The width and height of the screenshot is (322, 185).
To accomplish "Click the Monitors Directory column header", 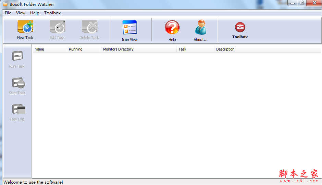I will coord(139,49).
